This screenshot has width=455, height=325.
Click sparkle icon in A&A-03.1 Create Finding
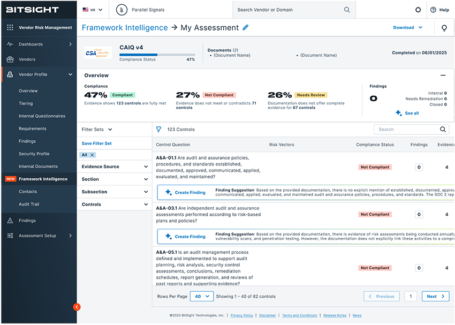tap(168, 236)
